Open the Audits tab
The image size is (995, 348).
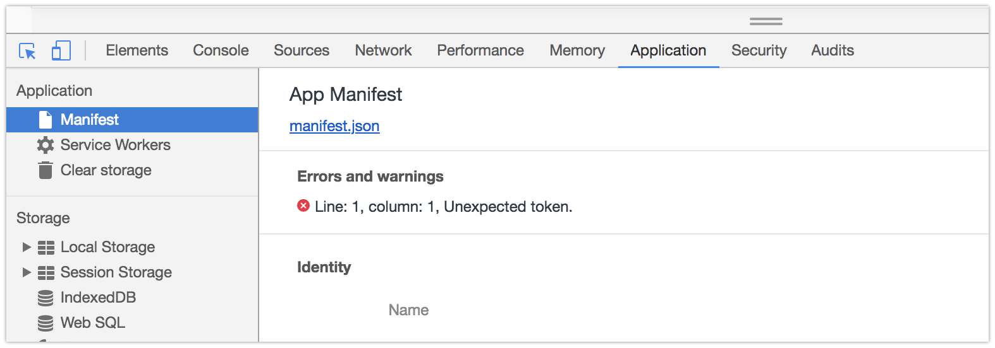click(833, 50)
